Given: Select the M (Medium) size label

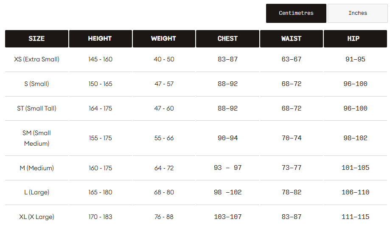Looking at the screenshot, I should (x=36, y=168).
